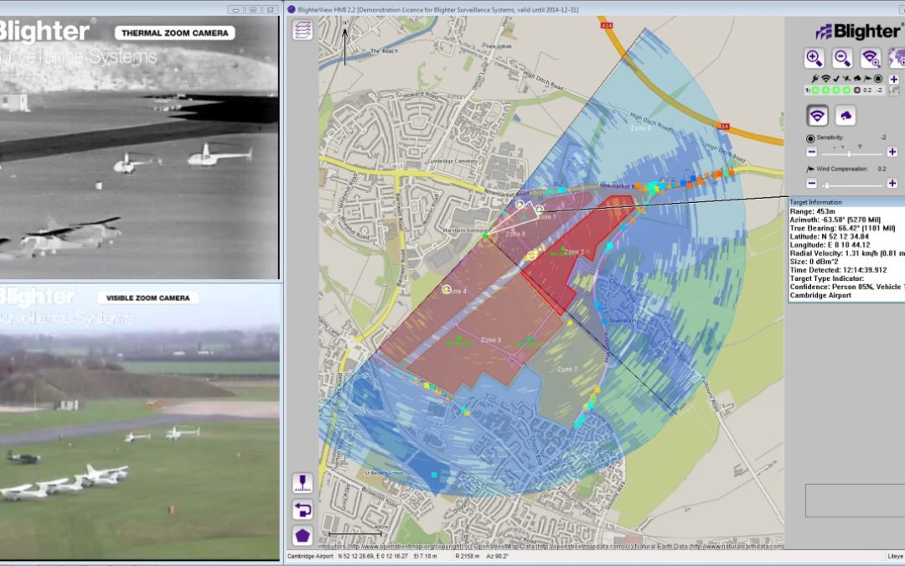Click the Sensitivity value -2
The image size is (905, 566).
click(883, 138)
